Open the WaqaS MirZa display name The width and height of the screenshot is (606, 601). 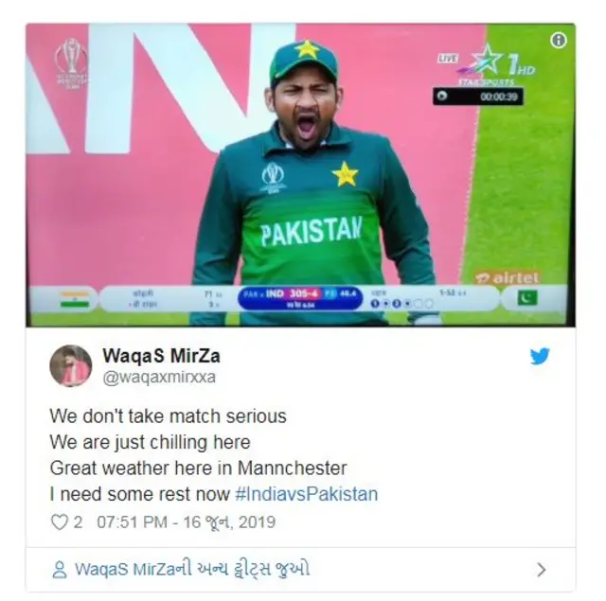(x=161, y=356)
